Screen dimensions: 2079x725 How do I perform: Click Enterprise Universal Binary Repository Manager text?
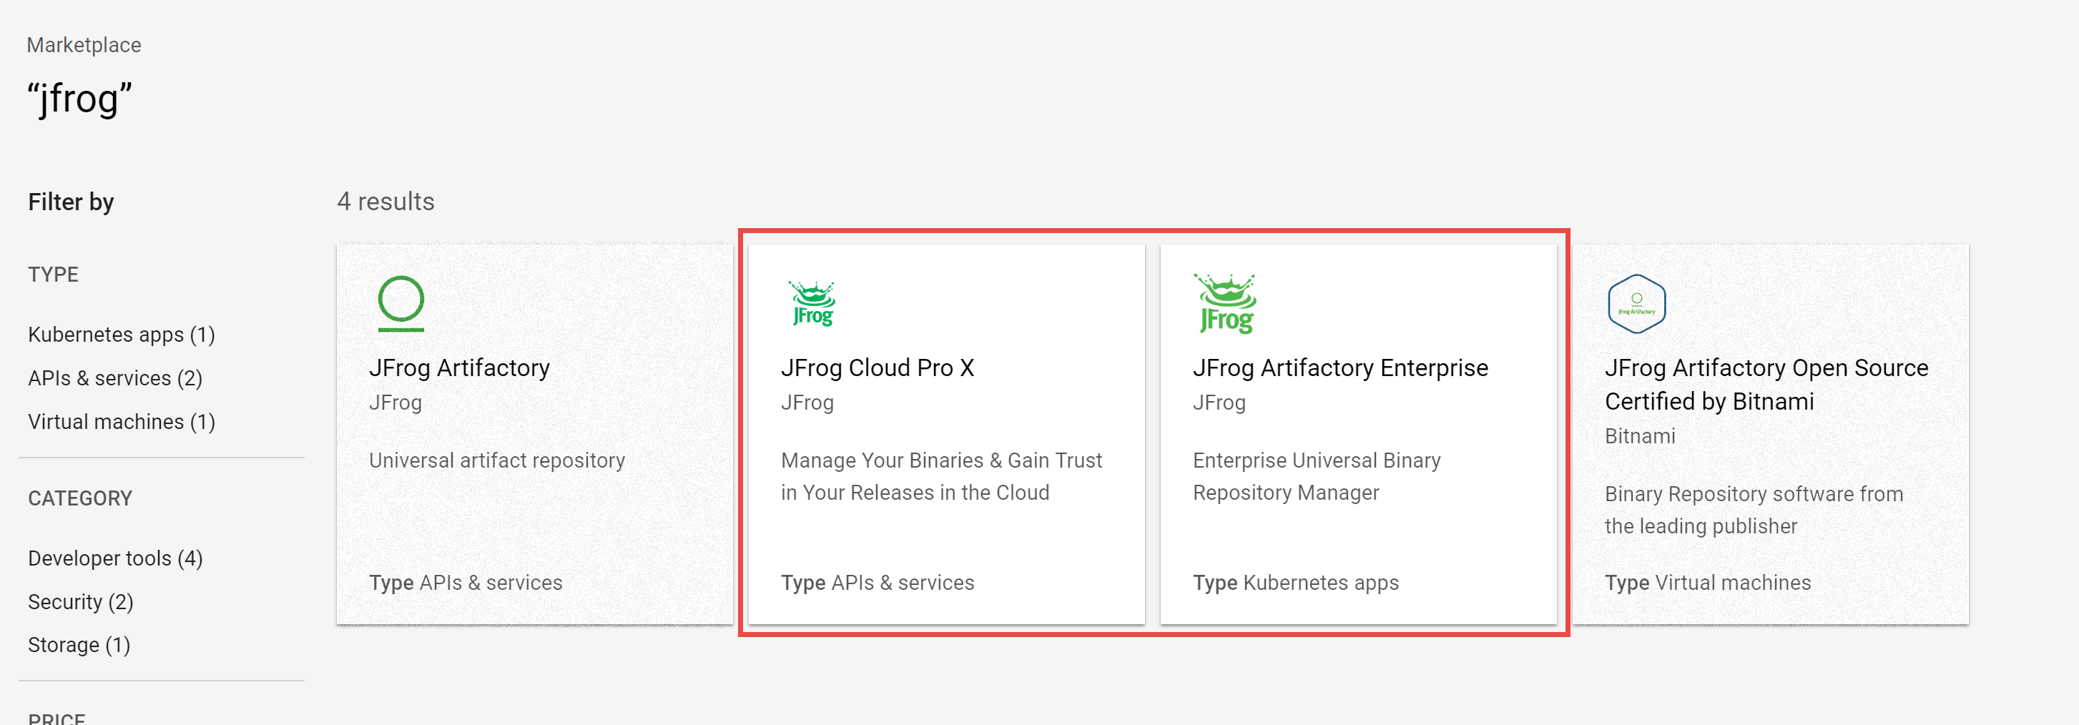pos(1315,475)
